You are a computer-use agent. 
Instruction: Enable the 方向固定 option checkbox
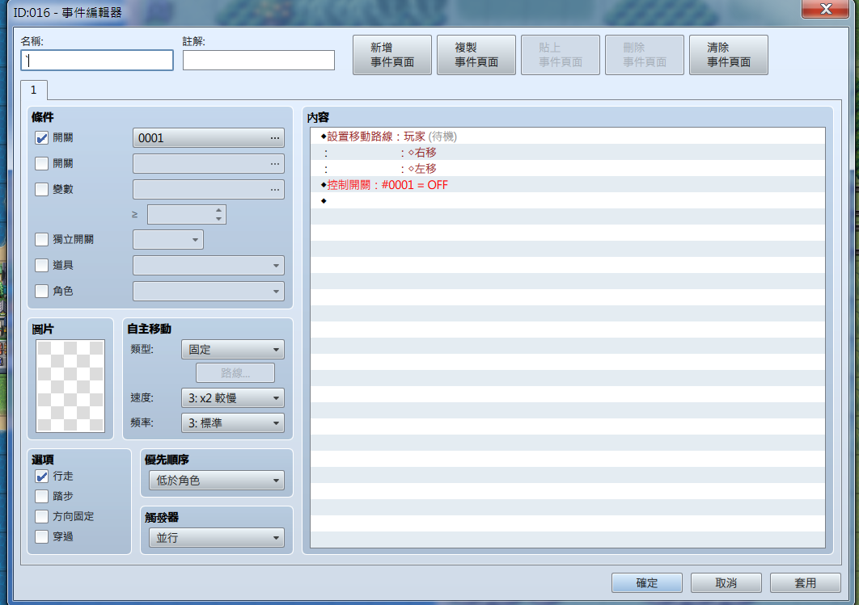[41, 516]
